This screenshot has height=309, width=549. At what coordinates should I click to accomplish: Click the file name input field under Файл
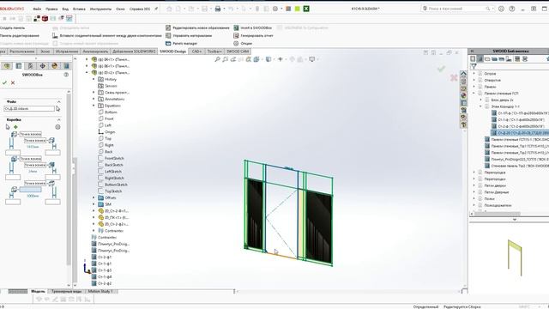pos(29,109)
